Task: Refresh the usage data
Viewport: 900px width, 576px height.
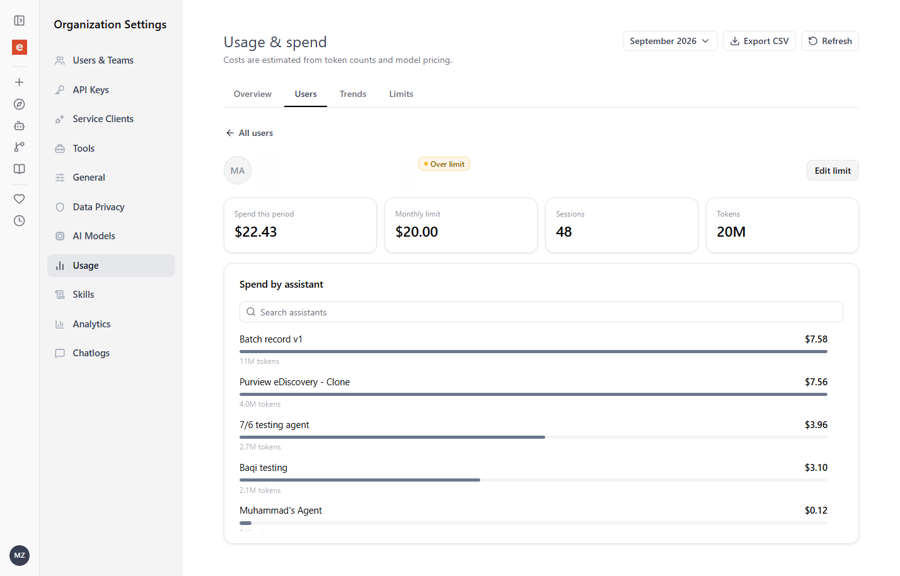Action: 830,41
